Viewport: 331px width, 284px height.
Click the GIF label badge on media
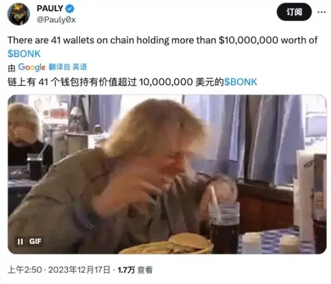pyautogui.click(x=35, y=241)
